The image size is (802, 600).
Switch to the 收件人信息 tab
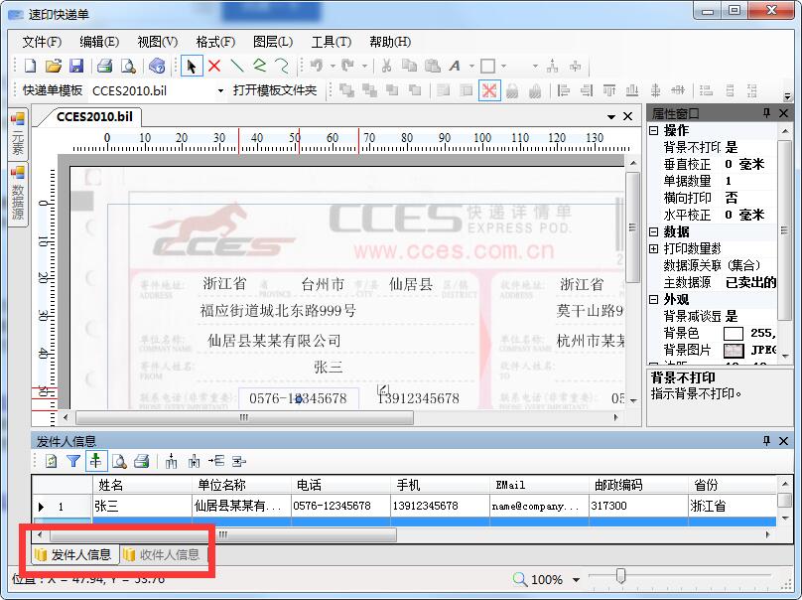(162, 554)
